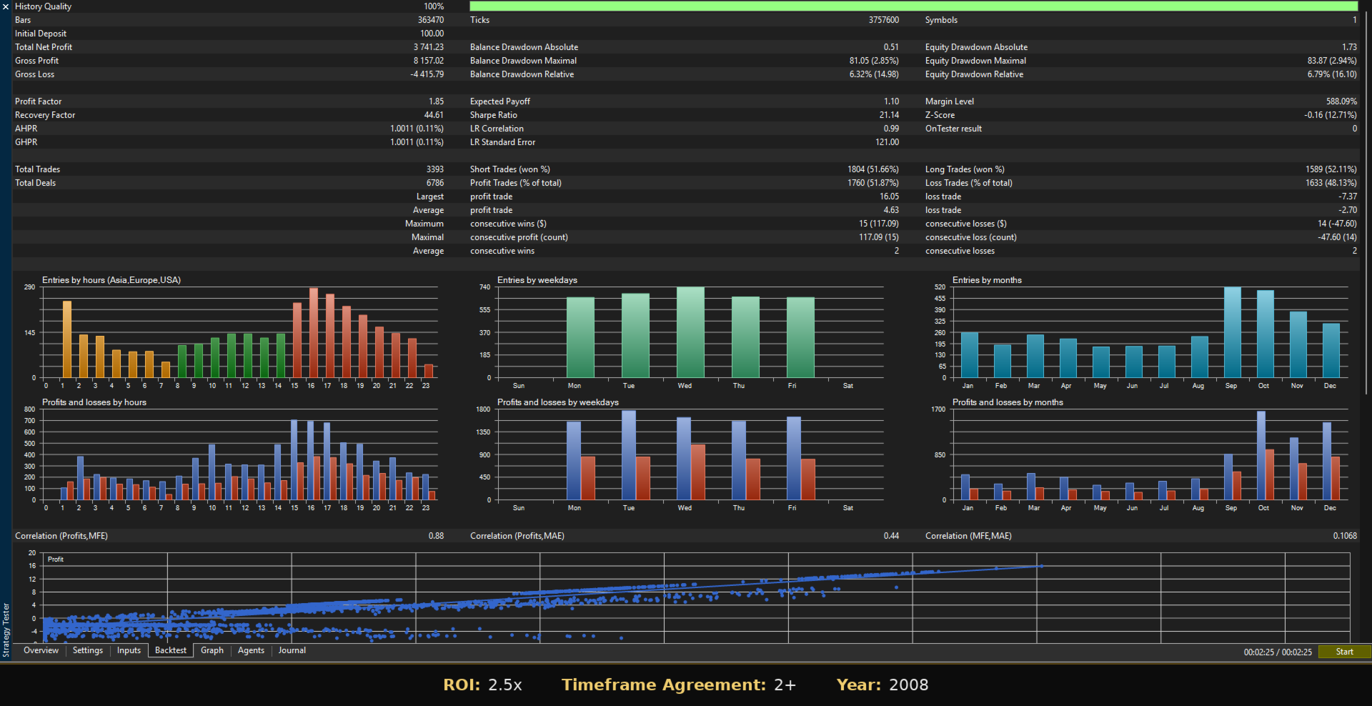Click the Equity Drawdown Relative value 6.79% (16.10)
Viewport: 1372px width, 706px height.
coord(1332,74)
